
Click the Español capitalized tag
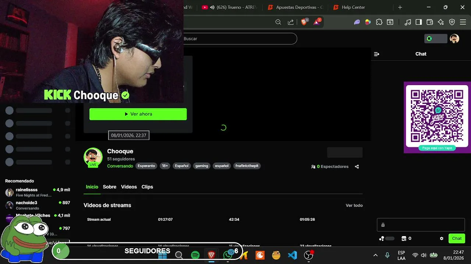(181, 166)
